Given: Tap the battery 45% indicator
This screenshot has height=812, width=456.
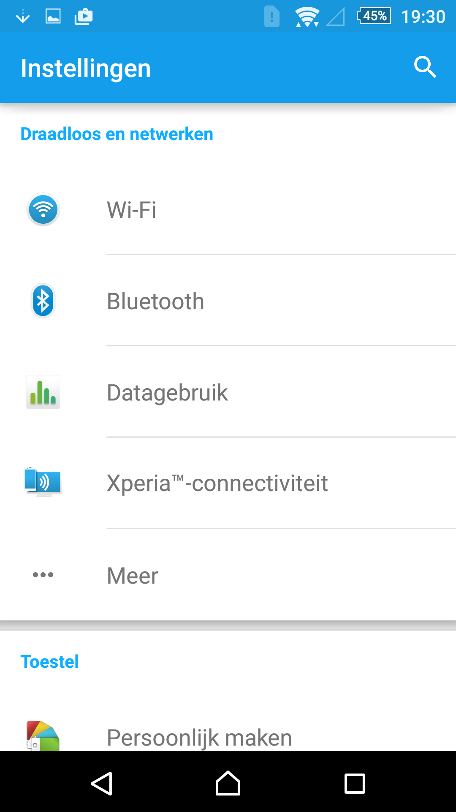Looking at the screenshot, I should pos(374,16).
